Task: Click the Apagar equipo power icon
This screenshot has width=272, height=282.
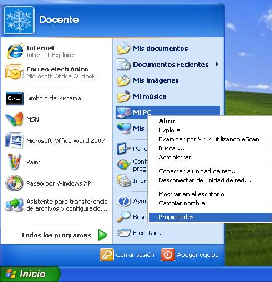Action: (x=168, y=255)
